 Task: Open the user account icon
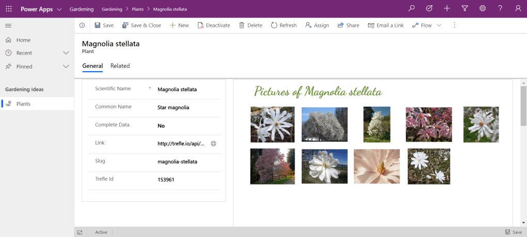[x=518, y=9]
